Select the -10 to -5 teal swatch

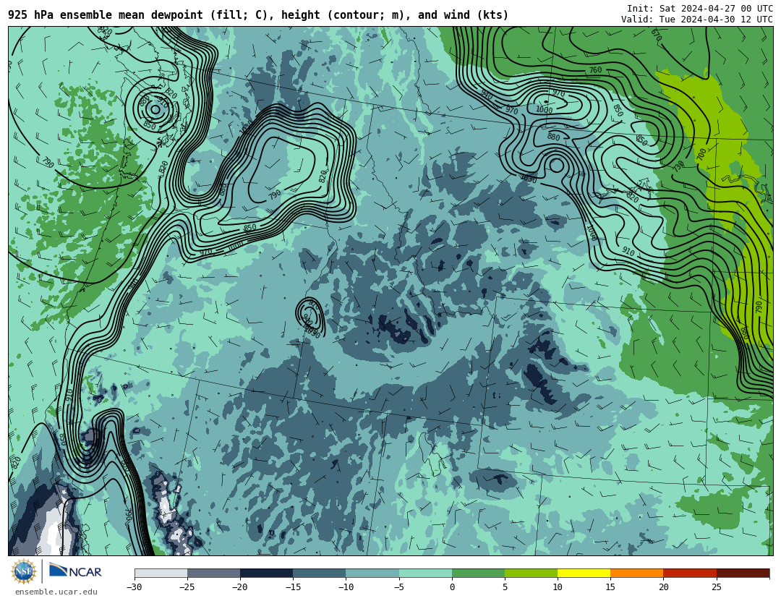(x=372, y=573)
